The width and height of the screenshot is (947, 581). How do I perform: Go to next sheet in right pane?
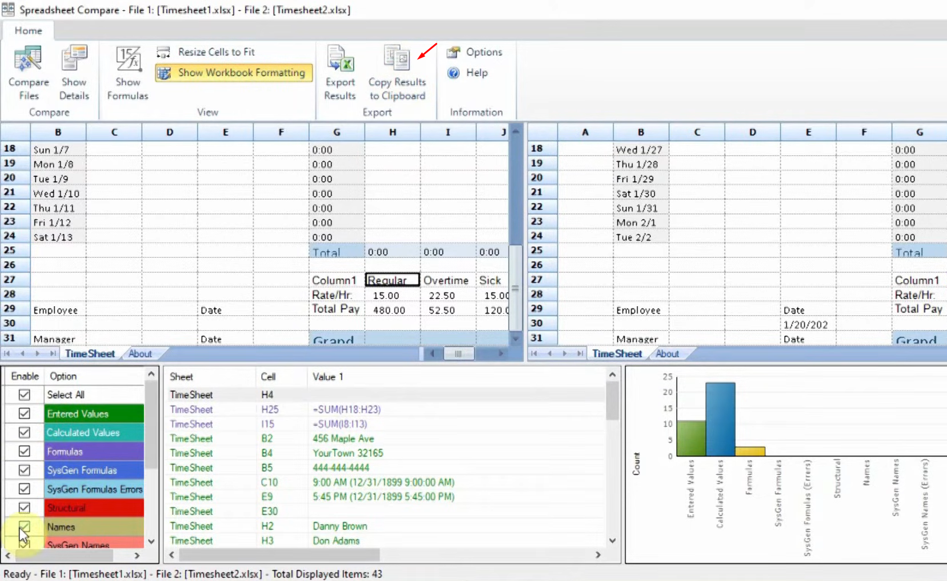click(x=565, y=354)
